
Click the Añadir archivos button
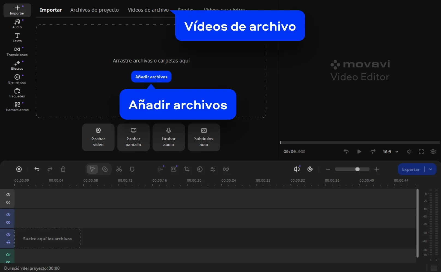click(x=151, y=77)
